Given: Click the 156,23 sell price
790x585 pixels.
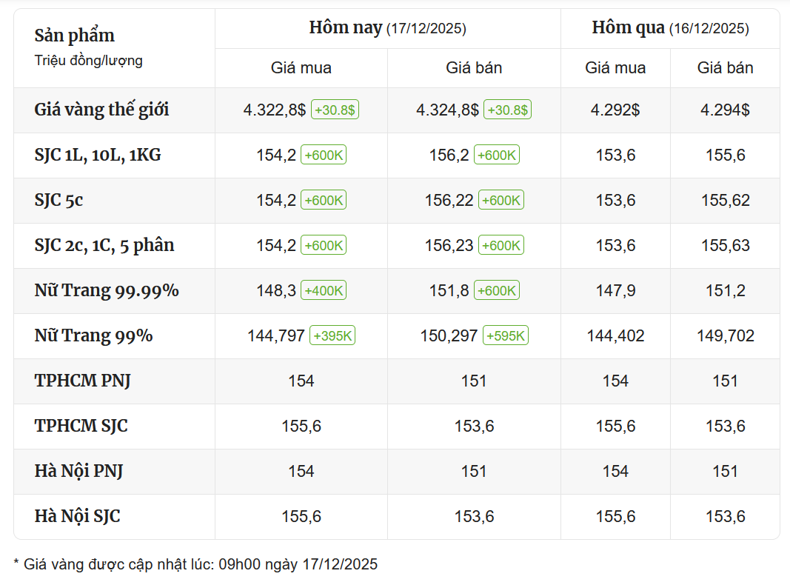Looking at the screenshot, I should (x=449, y=246).
